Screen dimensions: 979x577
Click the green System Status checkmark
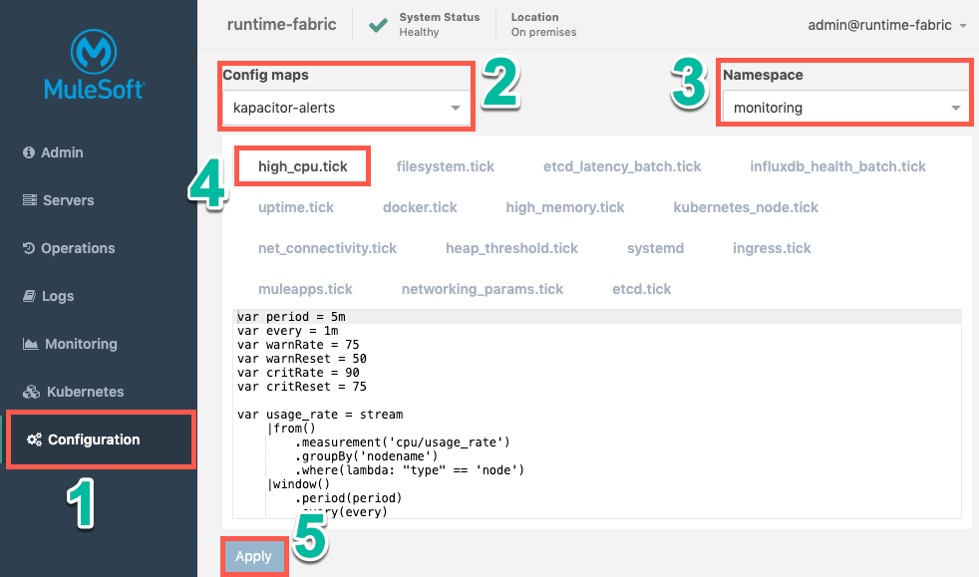click(x=378, y=25)
